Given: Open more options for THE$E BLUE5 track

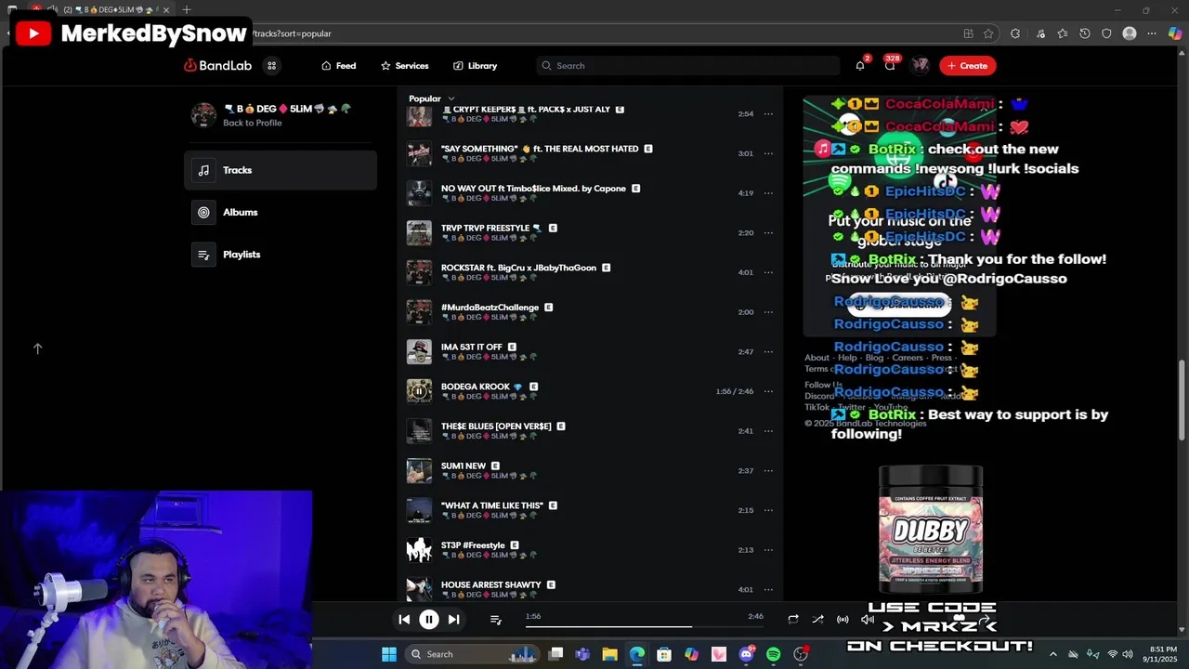Looking at the screenshot, I should coord(768,431).
